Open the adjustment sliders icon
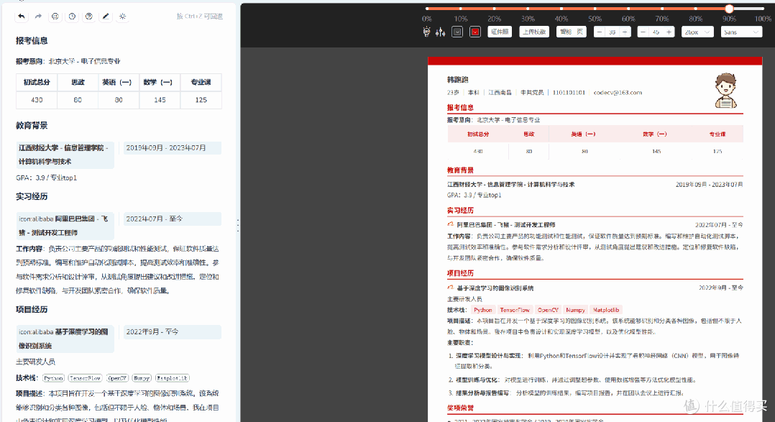Viewport: 775px width, 422px height. (x=441, y=32)
